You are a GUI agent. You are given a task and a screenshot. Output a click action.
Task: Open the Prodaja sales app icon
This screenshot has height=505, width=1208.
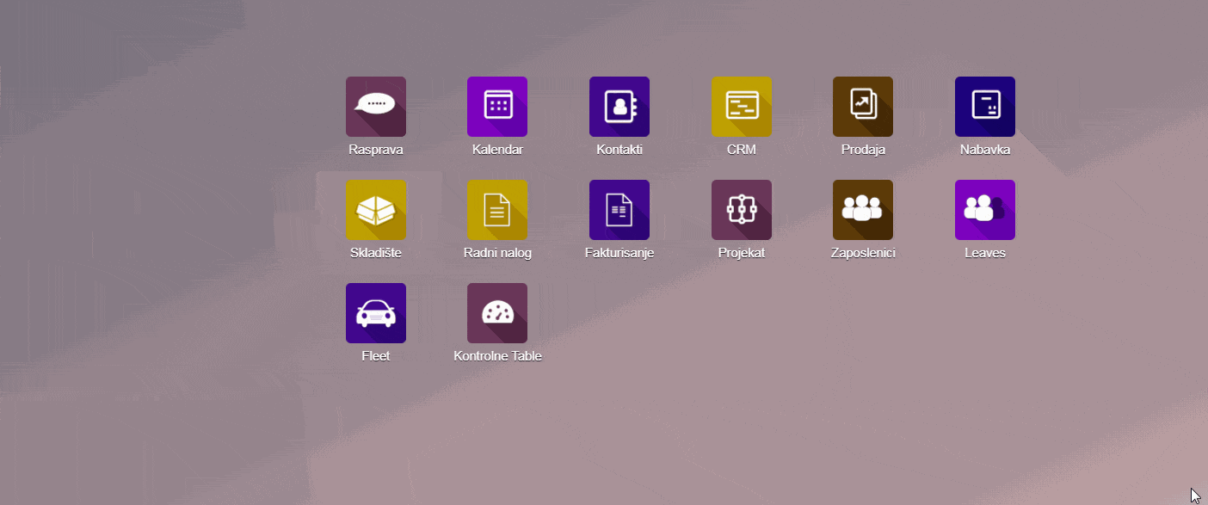[x=863, y=107]
